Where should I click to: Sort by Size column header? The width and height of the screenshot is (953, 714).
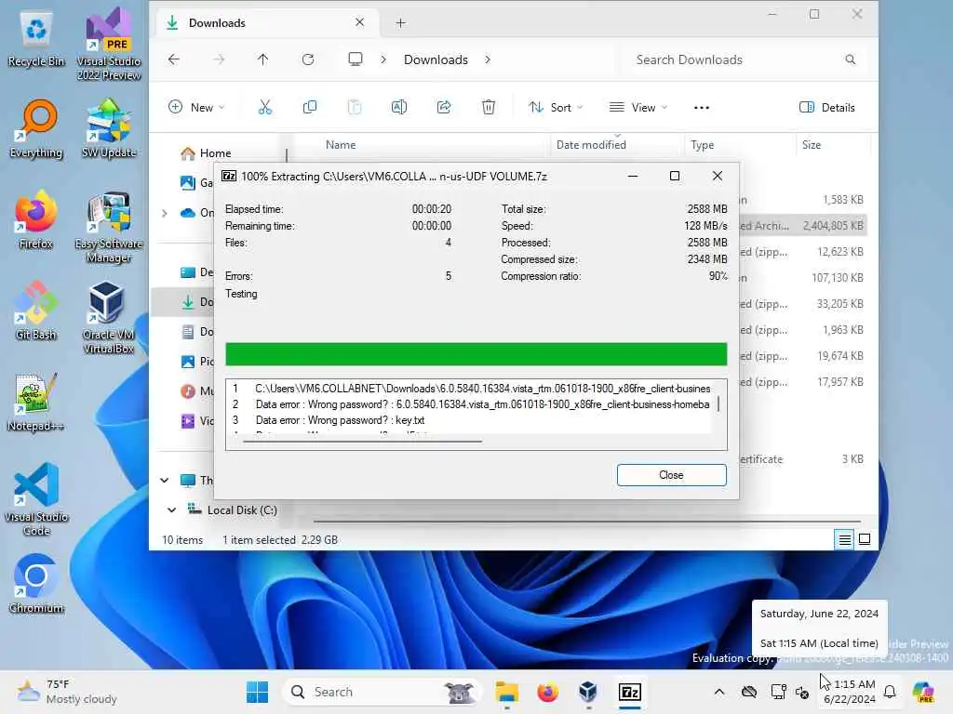[811, 145]
